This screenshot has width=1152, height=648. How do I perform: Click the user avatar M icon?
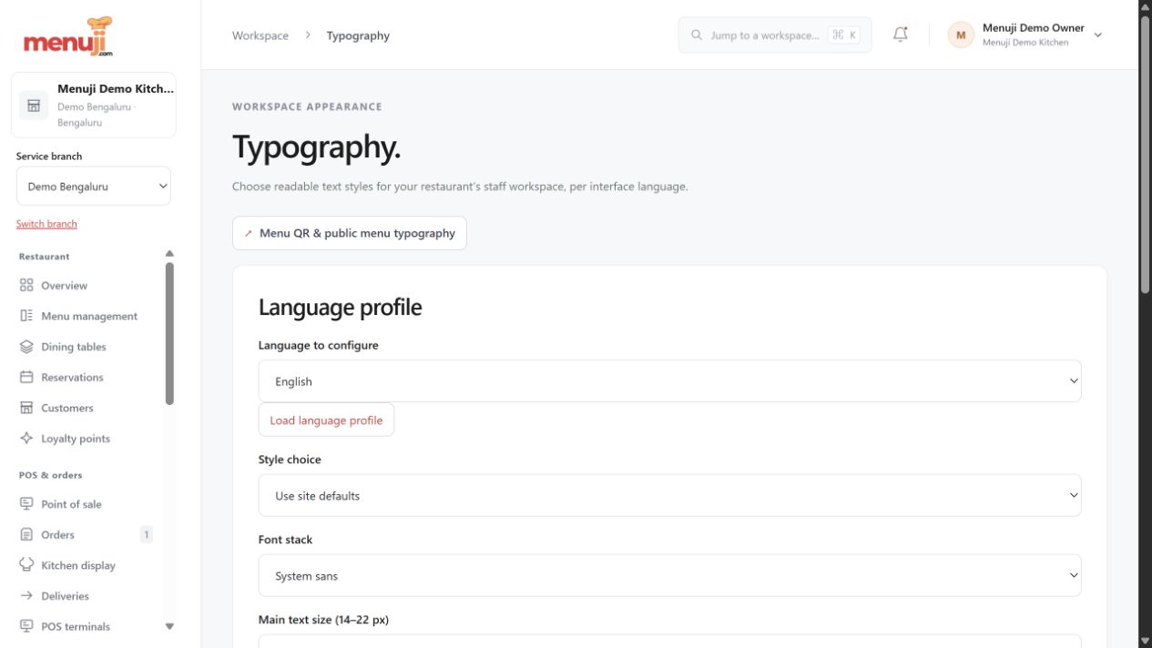pos(960,35)
